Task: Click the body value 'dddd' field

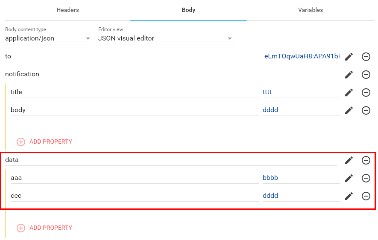Action: click(302, 110)
